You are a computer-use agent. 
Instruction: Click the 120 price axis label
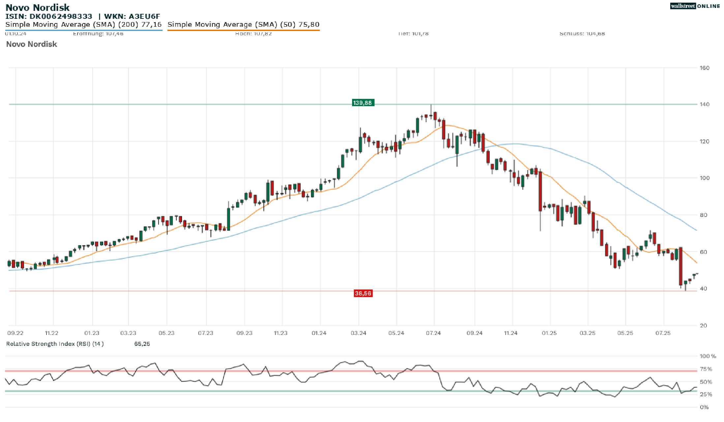click(705, 141)
